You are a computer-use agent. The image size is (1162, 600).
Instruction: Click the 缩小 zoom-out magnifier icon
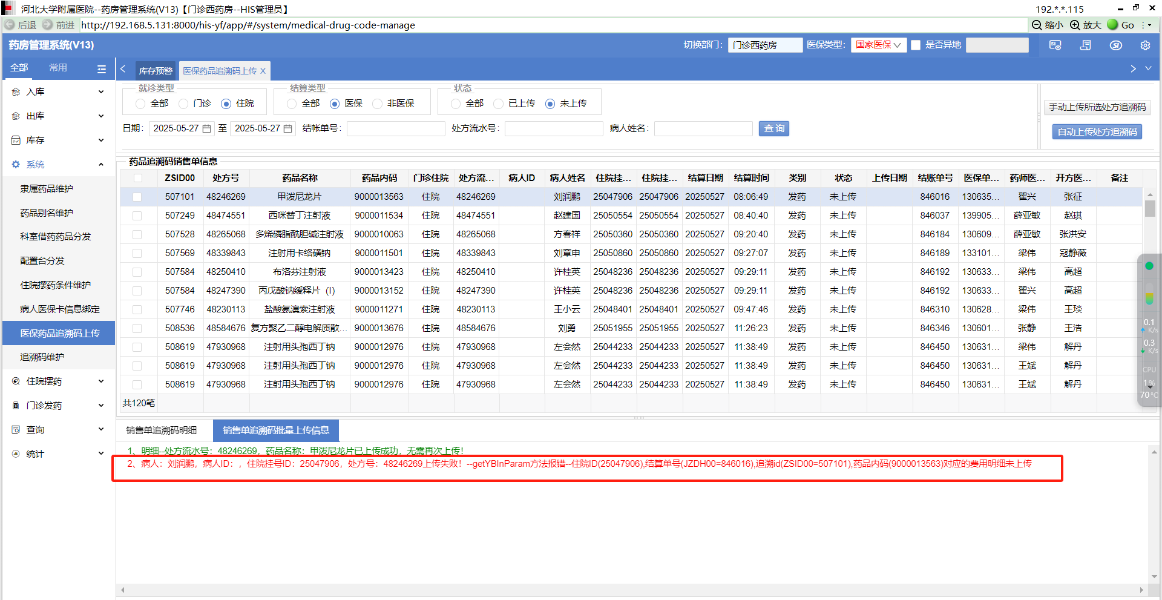coord(1037,25)
